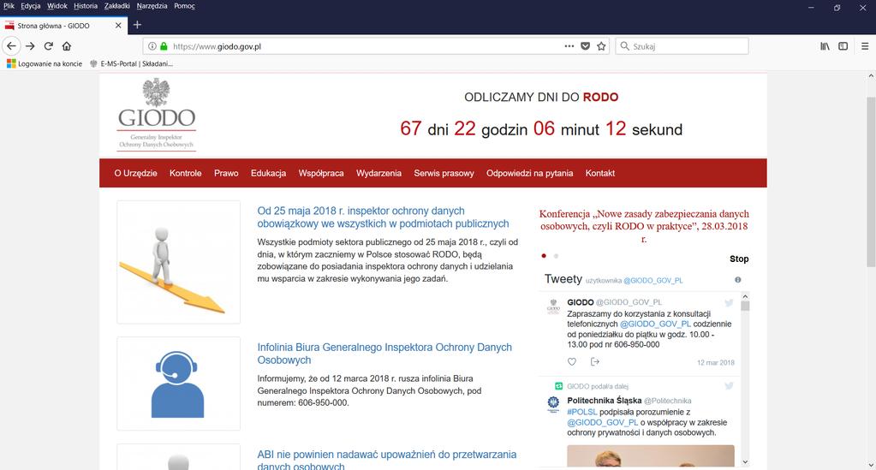Click Twitter bird icon on Politechnika tweet
Screen dimensions: 876x470
coord(729,385)
